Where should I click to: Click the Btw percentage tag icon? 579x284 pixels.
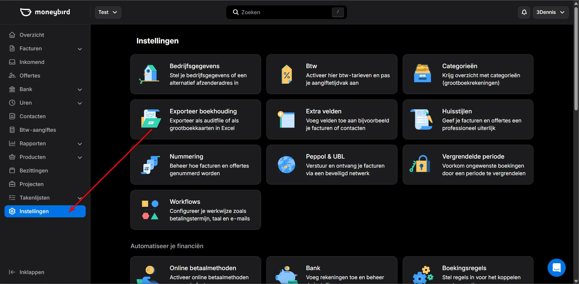coord(286,74)
